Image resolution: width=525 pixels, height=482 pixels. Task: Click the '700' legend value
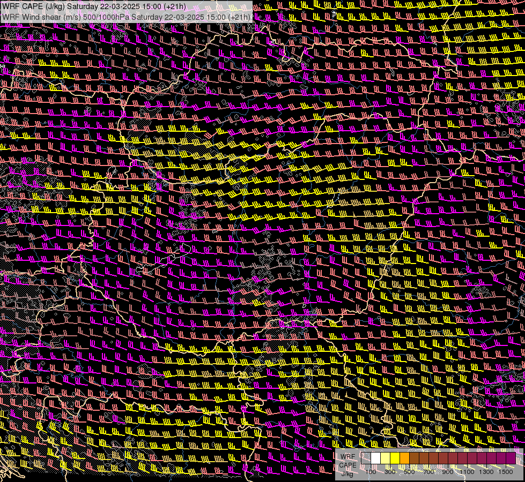[429, 472]
